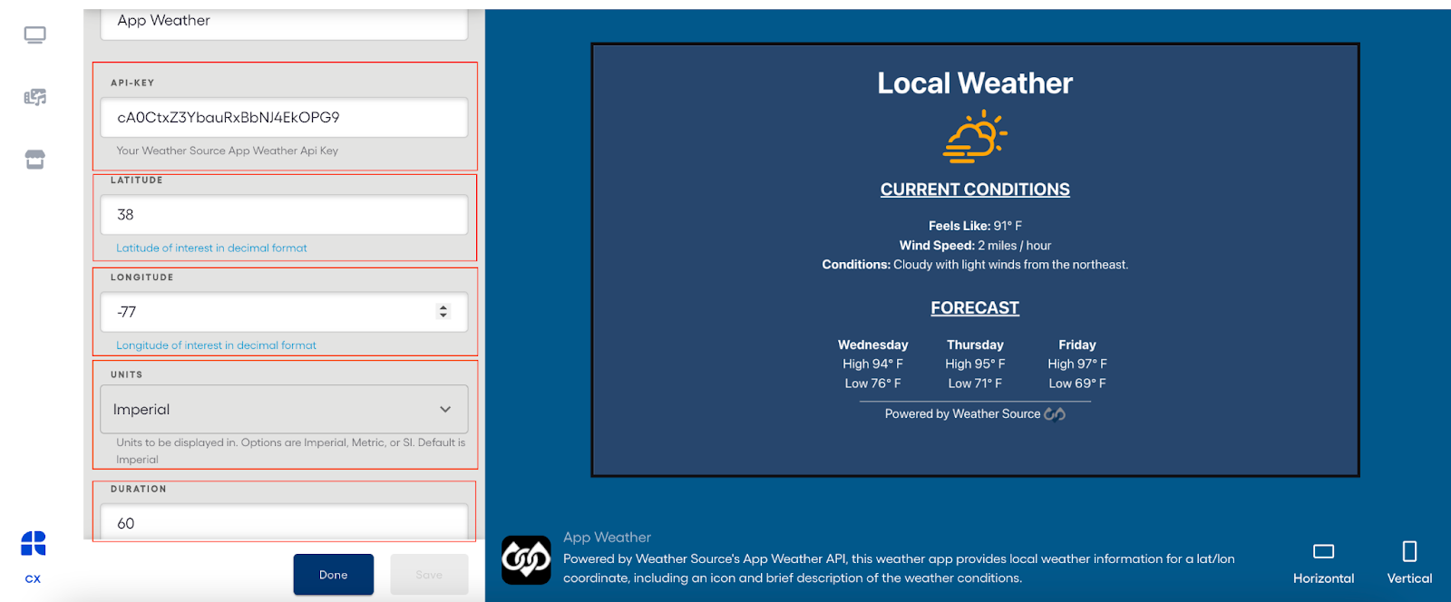Click the Local Weather heading
This screenshot has width=1451, height=602.
(975, 83)
